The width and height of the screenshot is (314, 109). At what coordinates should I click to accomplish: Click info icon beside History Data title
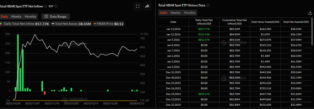(x=208, y=5)
